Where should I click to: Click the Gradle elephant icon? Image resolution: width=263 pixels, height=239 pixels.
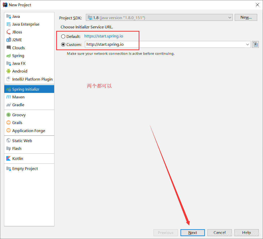click(x=8, y=105)
